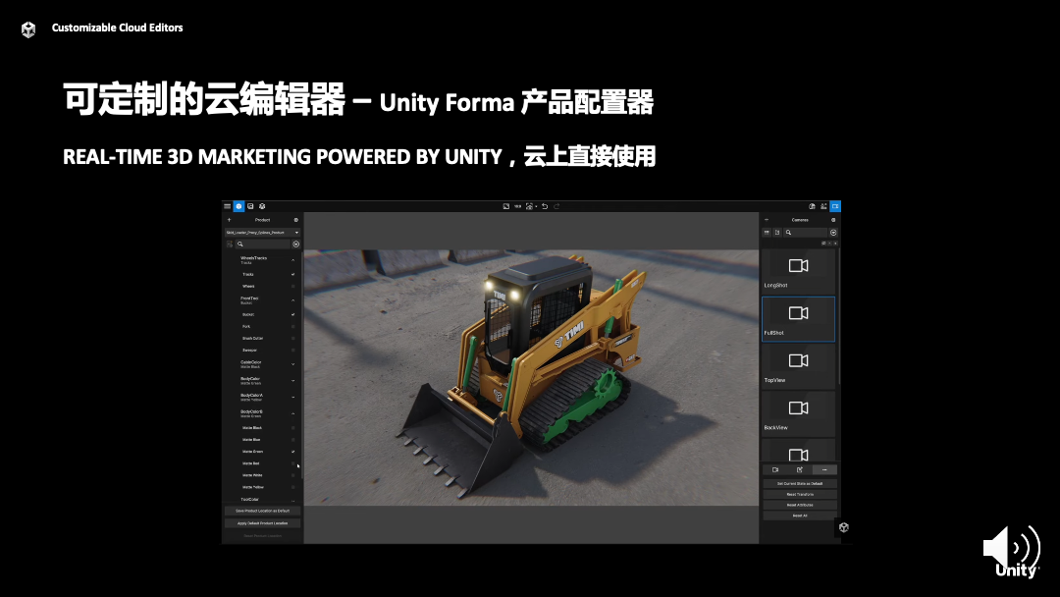Click the filter icon left of the product search
The image size is (1060, 597).
click(229, 244)
